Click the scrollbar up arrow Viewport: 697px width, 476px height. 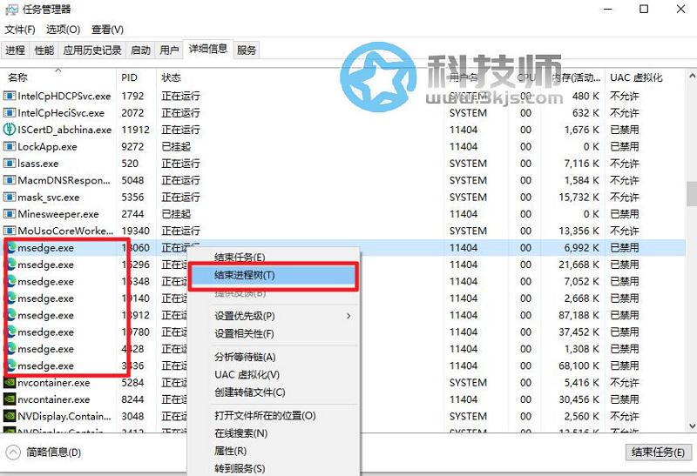(692, 76)
